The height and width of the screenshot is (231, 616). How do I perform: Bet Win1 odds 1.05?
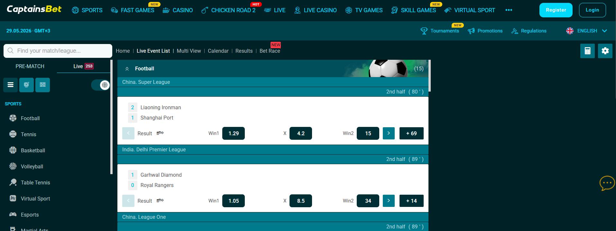point(234,201)
